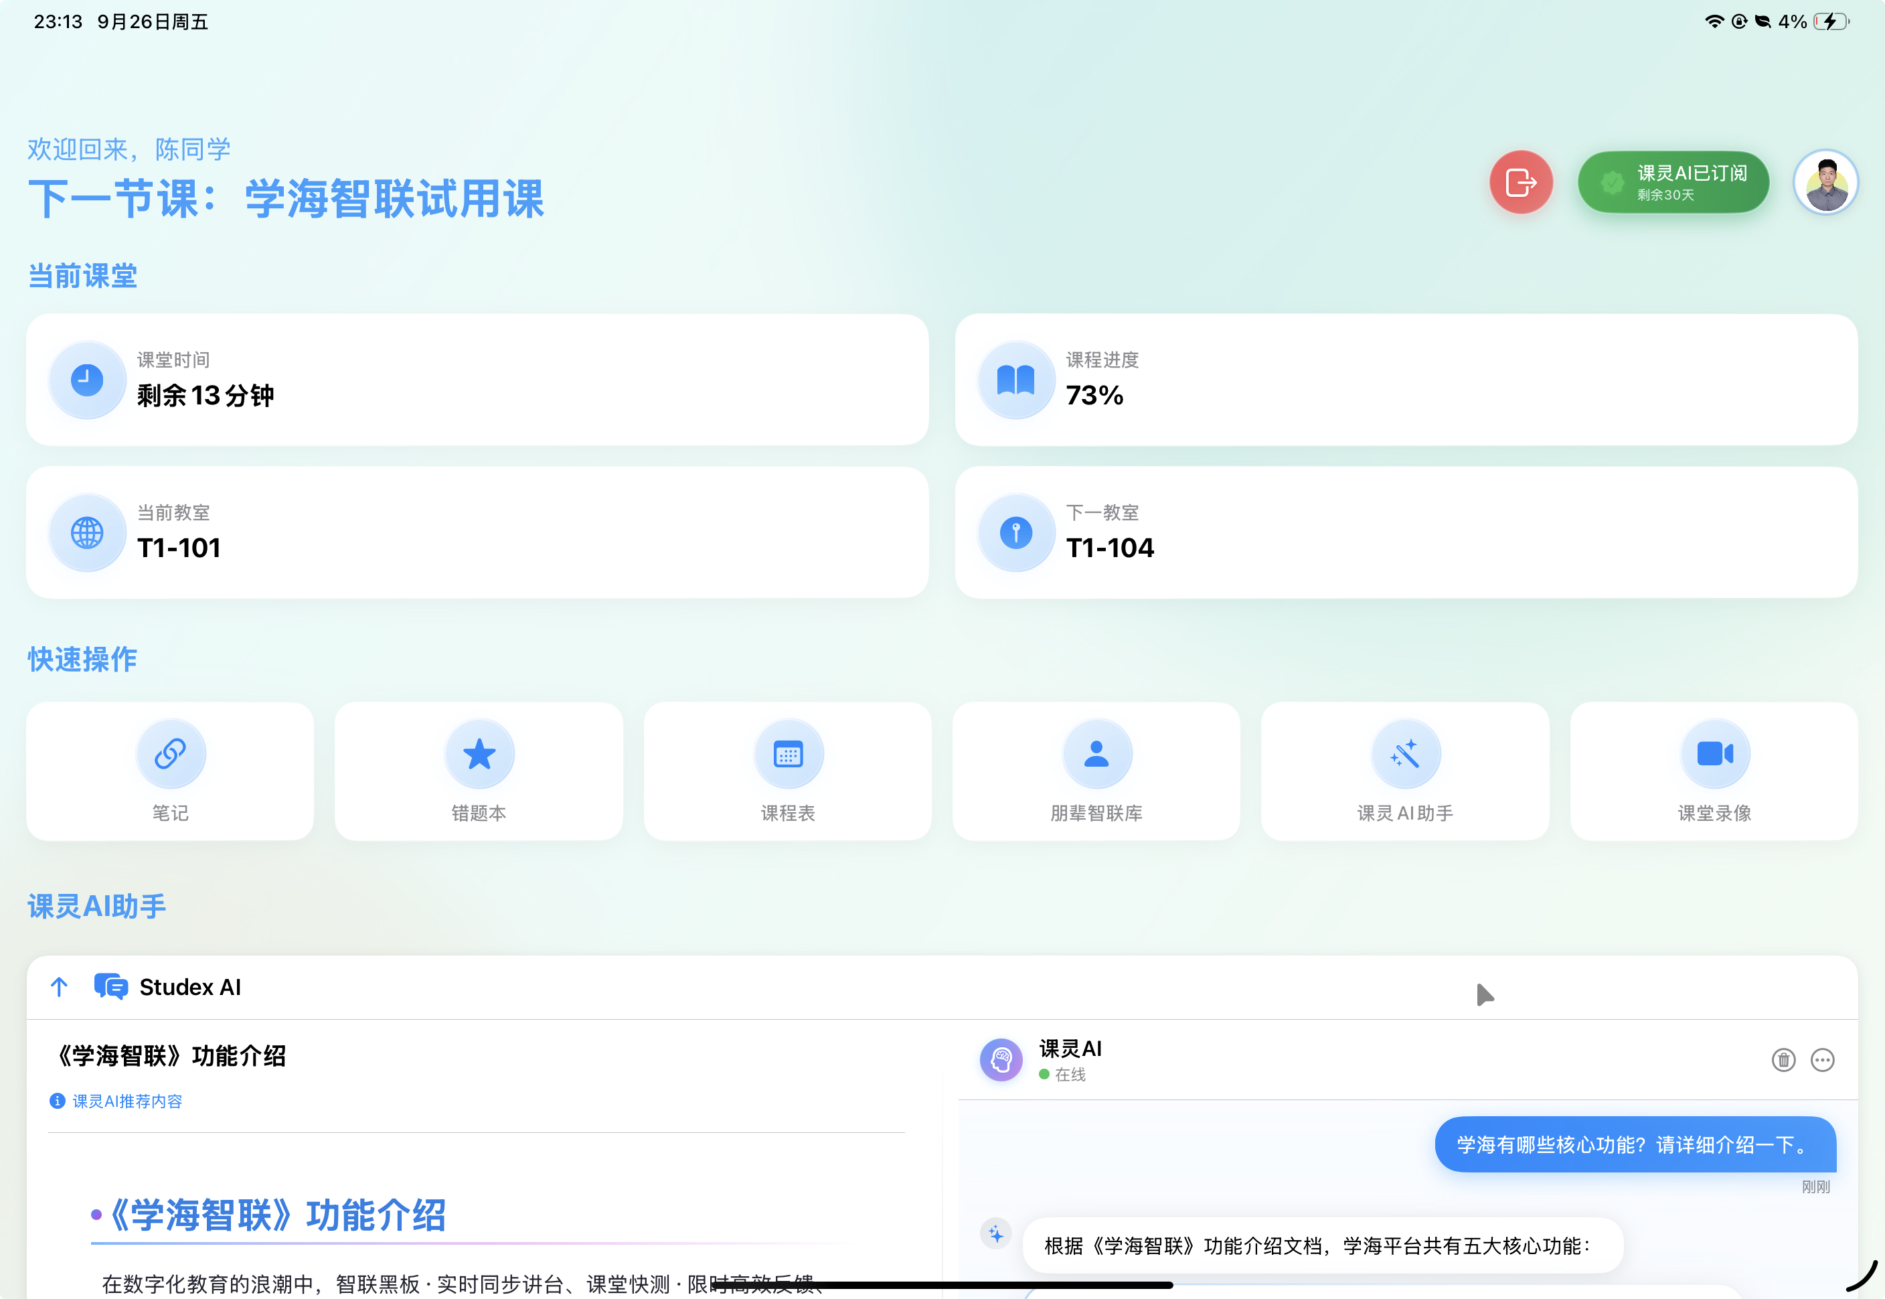Click the 73% course progress card
Viewport: 1885px width, 1299px height.
tap(1405, 379)
